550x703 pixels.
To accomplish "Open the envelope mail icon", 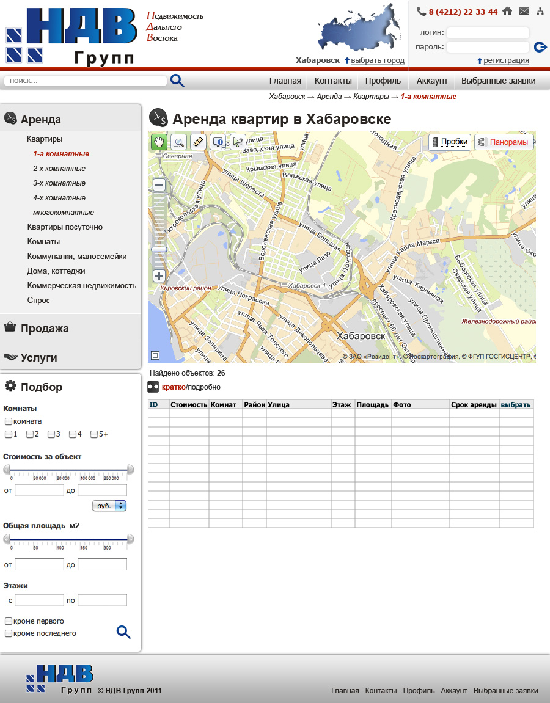I will tap(524, 11).
